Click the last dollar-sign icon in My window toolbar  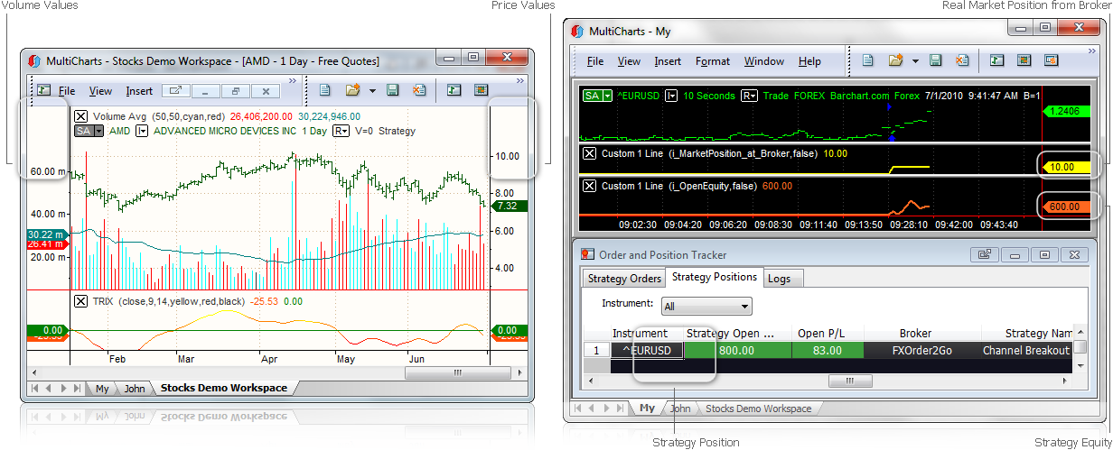1051,60
